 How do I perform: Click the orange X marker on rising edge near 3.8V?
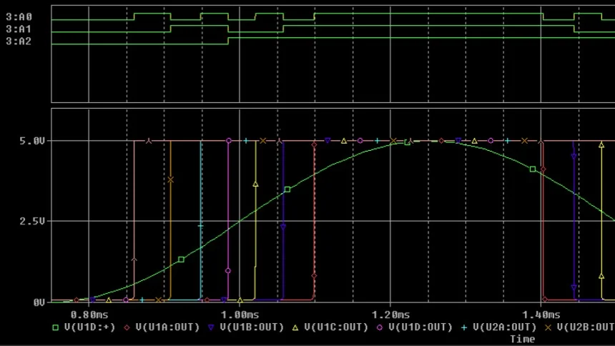pyautogui.click(x=170, y=179)
